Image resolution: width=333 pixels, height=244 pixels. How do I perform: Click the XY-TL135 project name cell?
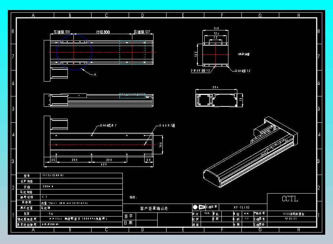click(x=242, y=207)
